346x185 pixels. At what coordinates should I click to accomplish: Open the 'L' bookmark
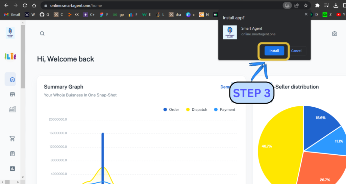coord(160,15)
